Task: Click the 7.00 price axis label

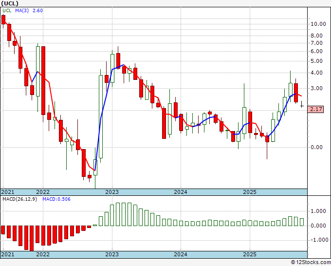Action: click(316, 43)
